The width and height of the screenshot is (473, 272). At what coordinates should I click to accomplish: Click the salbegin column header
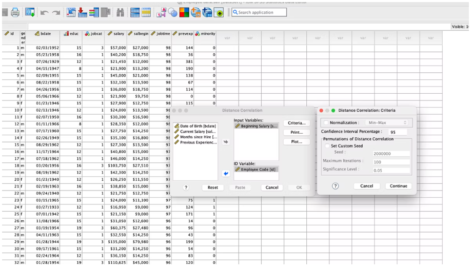(138, 37)
